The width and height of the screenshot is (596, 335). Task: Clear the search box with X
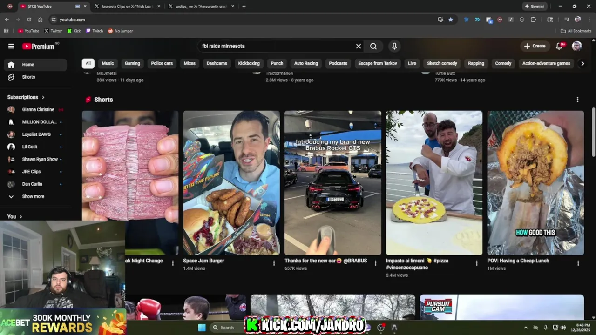(x=359, y=46)
